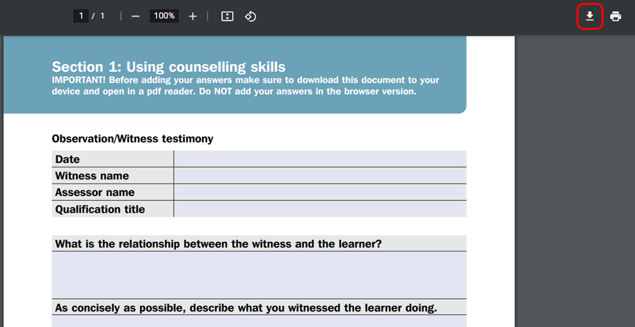Focus the answer box under witnessed learner question
This screenshot has width=635, height=327.
point(259,321)
